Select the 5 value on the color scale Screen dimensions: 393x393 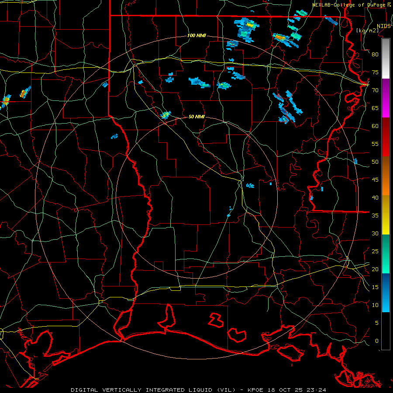[376, 323]
